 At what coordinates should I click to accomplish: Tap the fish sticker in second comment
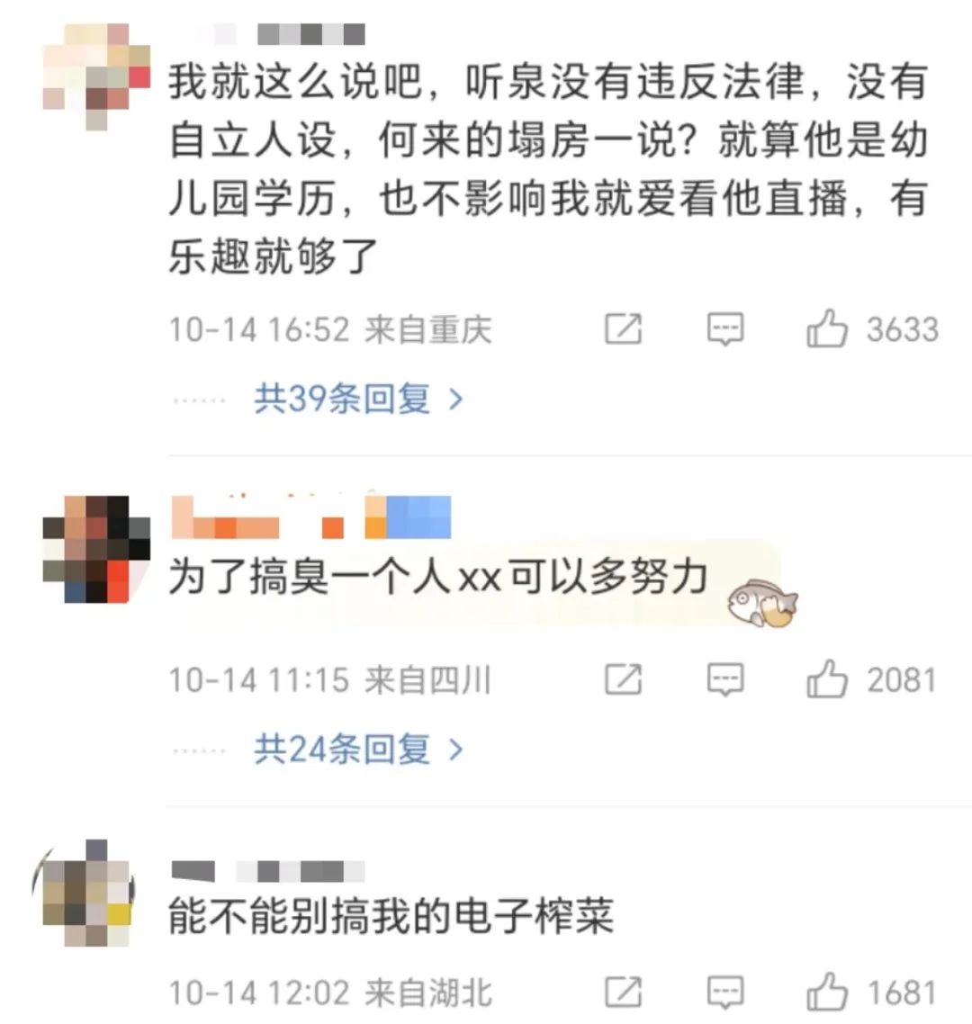click(x=763, y=603)
